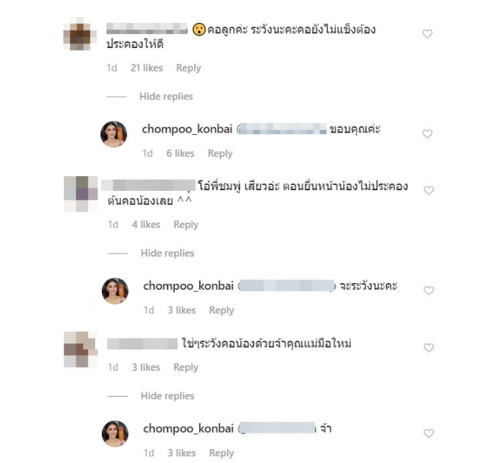482x463 pixels.
Task: Open the mentioned user in the middle reply
Action: click(286, 286)
